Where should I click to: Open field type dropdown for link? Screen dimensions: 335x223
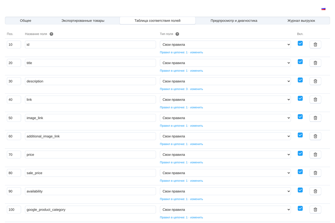[225, 100]
